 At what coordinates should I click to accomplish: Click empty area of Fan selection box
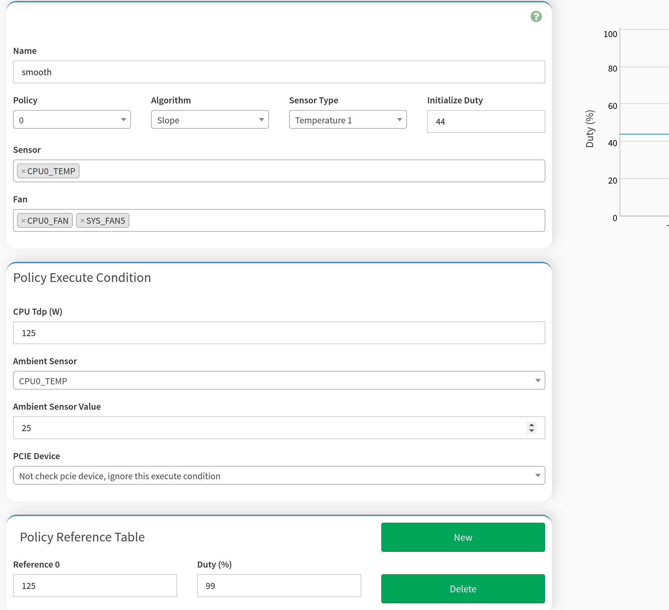pos(334,221)
